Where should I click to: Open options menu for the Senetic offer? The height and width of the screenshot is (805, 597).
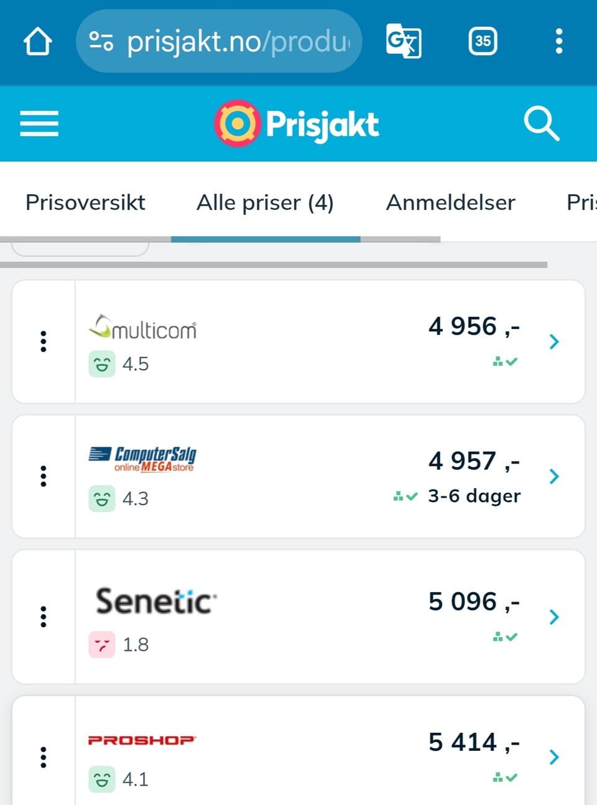[44, 617]
